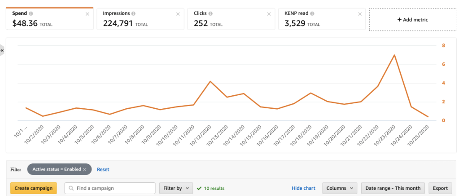Close the Clicks metric card
Screen dimensions: 459x196
(x=269, y=14)
